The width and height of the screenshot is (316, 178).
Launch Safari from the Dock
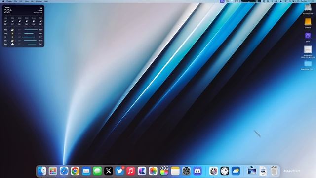click(64, 171)
